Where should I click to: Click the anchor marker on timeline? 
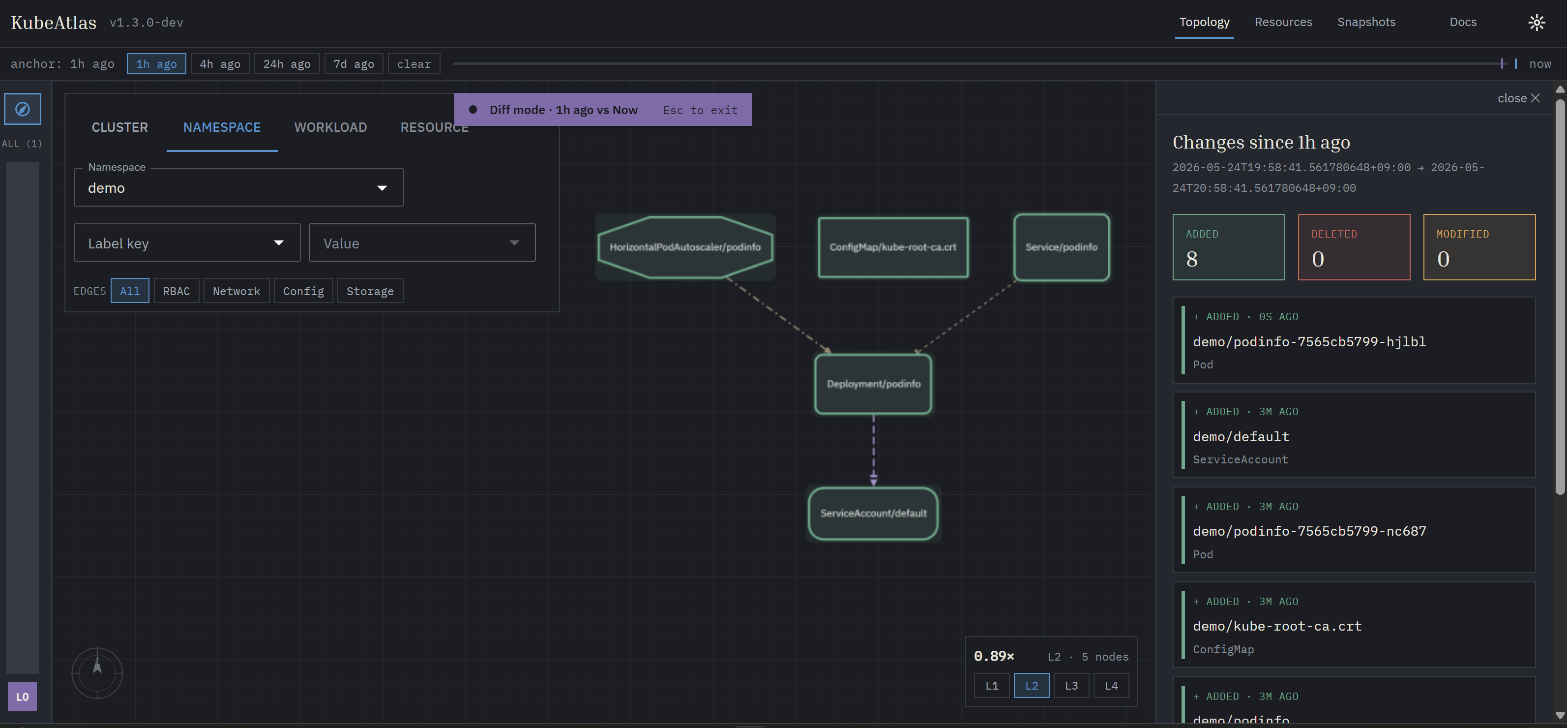click(1502, 63)
